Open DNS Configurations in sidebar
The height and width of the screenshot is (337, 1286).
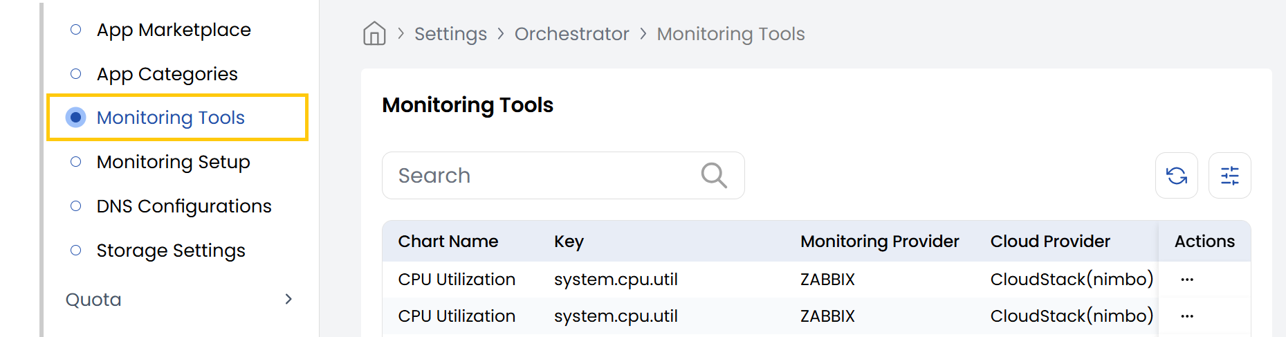[184, 206]
